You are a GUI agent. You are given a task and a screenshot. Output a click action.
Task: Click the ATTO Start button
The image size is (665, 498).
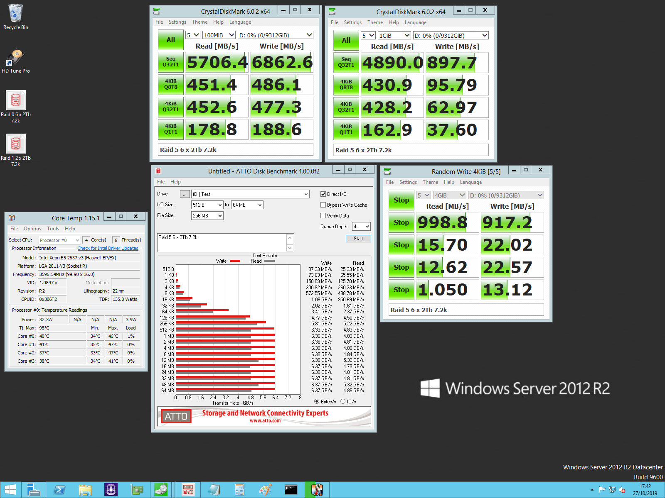(358, 239)
